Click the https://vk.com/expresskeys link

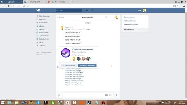point(75,76)
